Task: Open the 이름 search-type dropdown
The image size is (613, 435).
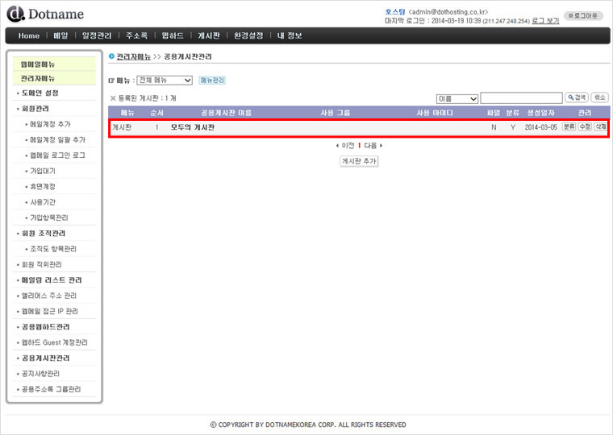Action: point(457,98)
